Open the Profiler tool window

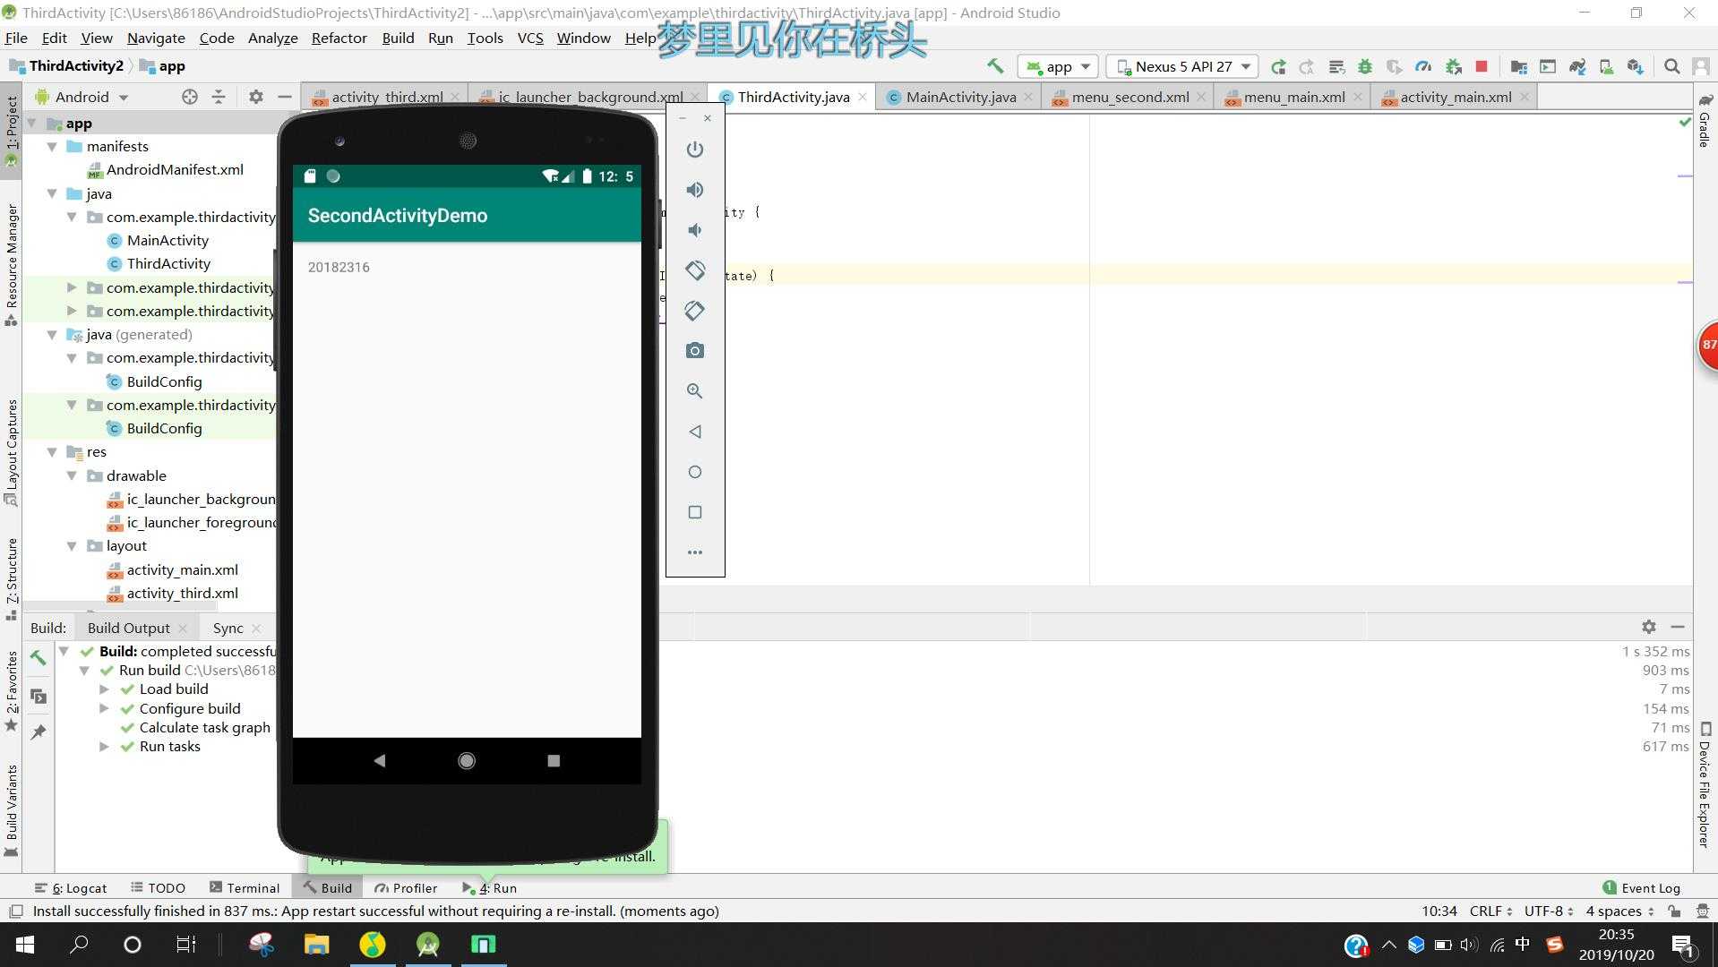[x=406, y=887]
